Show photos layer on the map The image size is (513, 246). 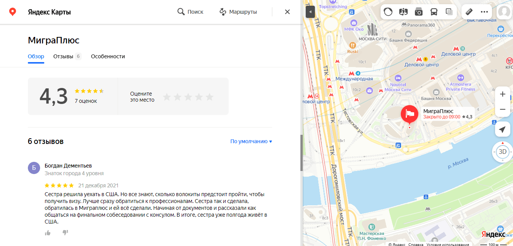[x=419, y=12]
